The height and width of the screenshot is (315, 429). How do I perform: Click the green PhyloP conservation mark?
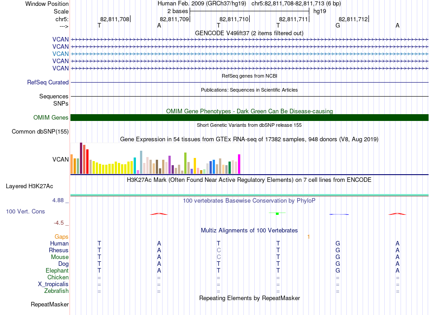[277, 213]
